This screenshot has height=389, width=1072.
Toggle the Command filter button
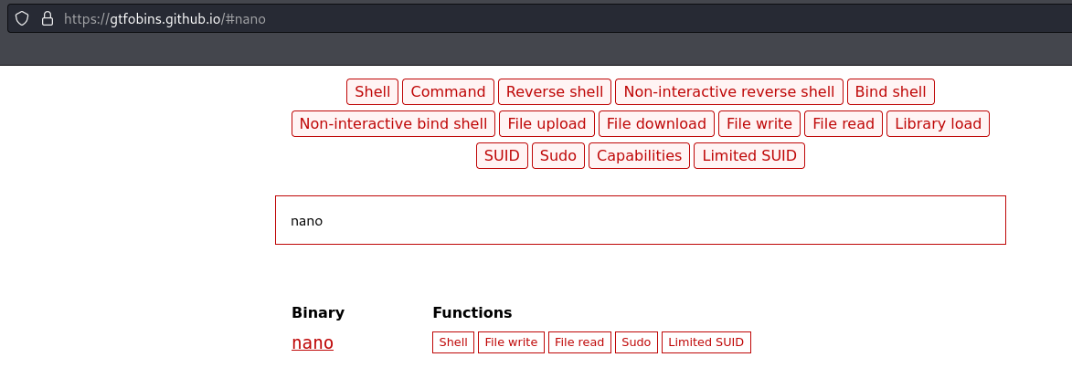pyautogui.click(x=448, y=91)
